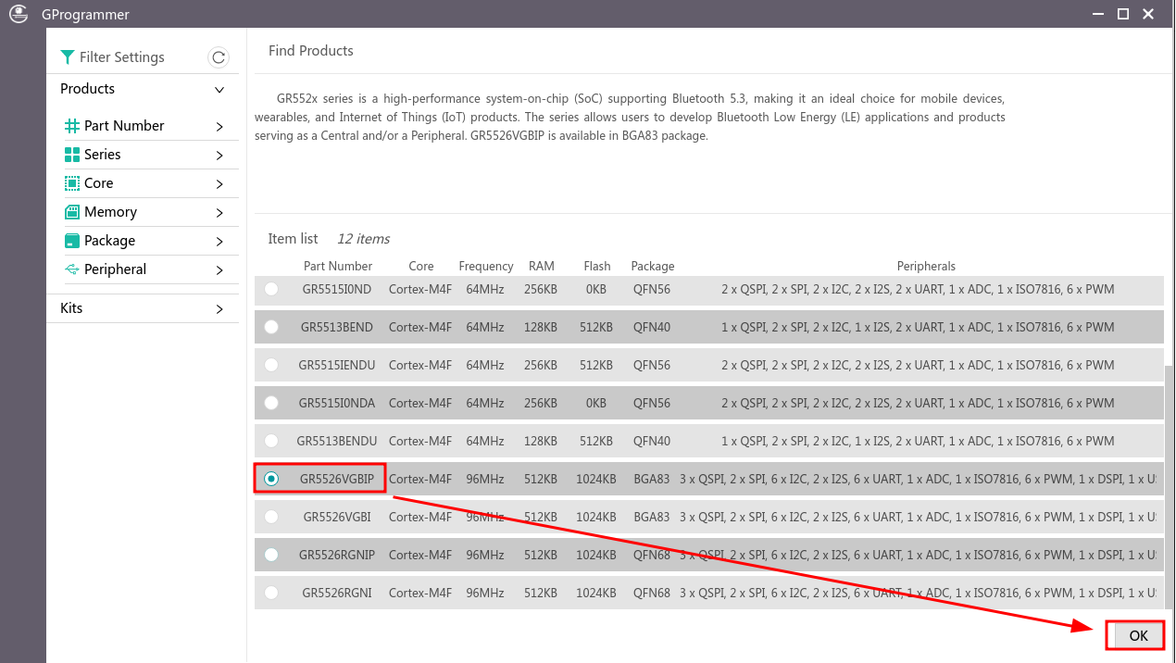
Task: Maximize the GProgrammer window
Action: pyautogui.click(x=1122, y=14)
